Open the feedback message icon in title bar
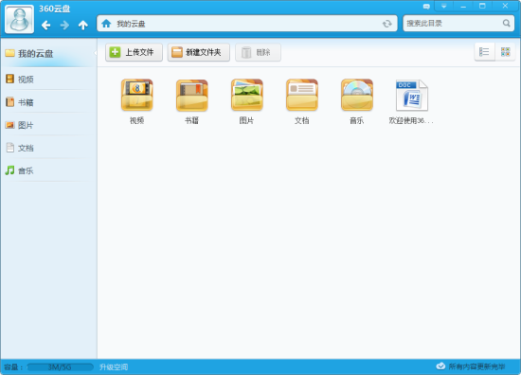521x375 pixels. click(x=426, y=7)
